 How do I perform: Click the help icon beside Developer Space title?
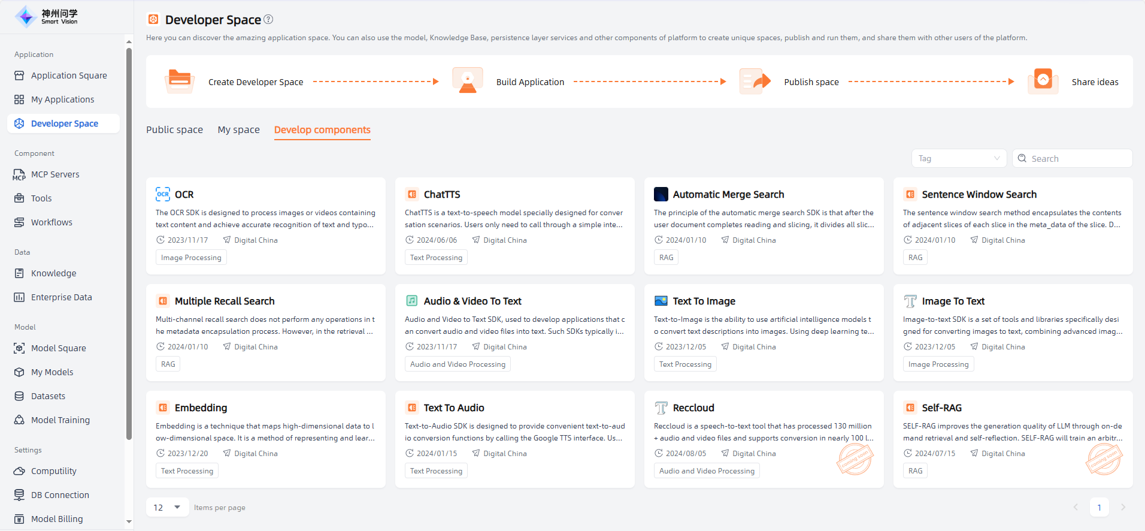[x=268, y=19]
